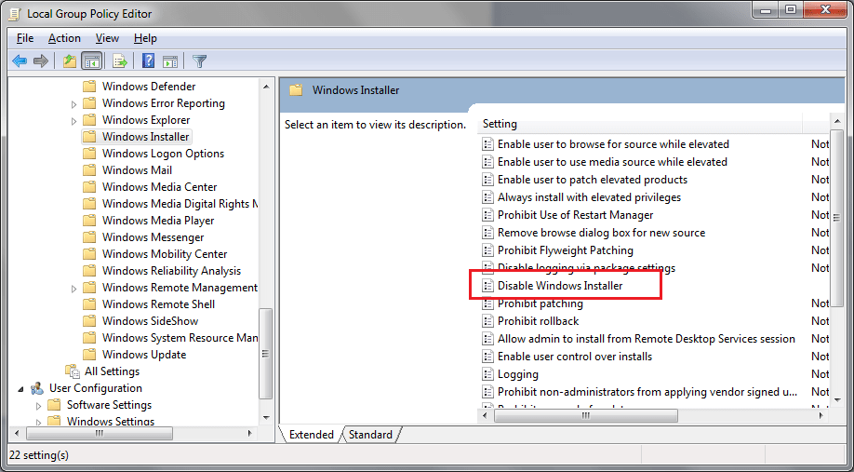
Task: Select Prohibit non-administrators from applying vendor signed updates
Action: (x=647, y=392)
